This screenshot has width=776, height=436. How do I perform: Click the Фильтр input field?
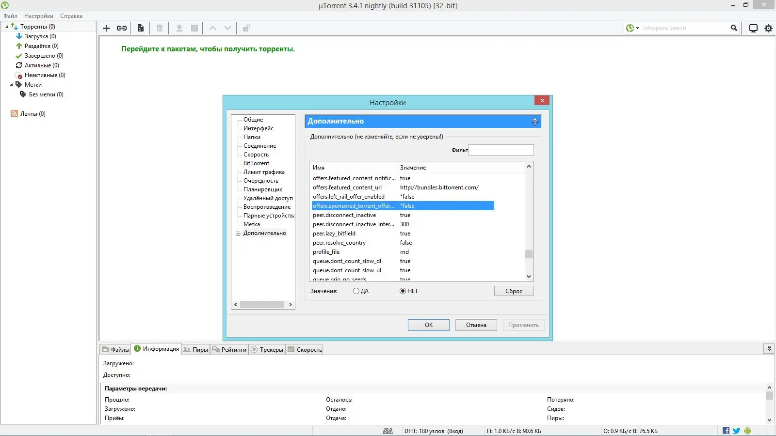pyautogui.click(x=501, y=150)
